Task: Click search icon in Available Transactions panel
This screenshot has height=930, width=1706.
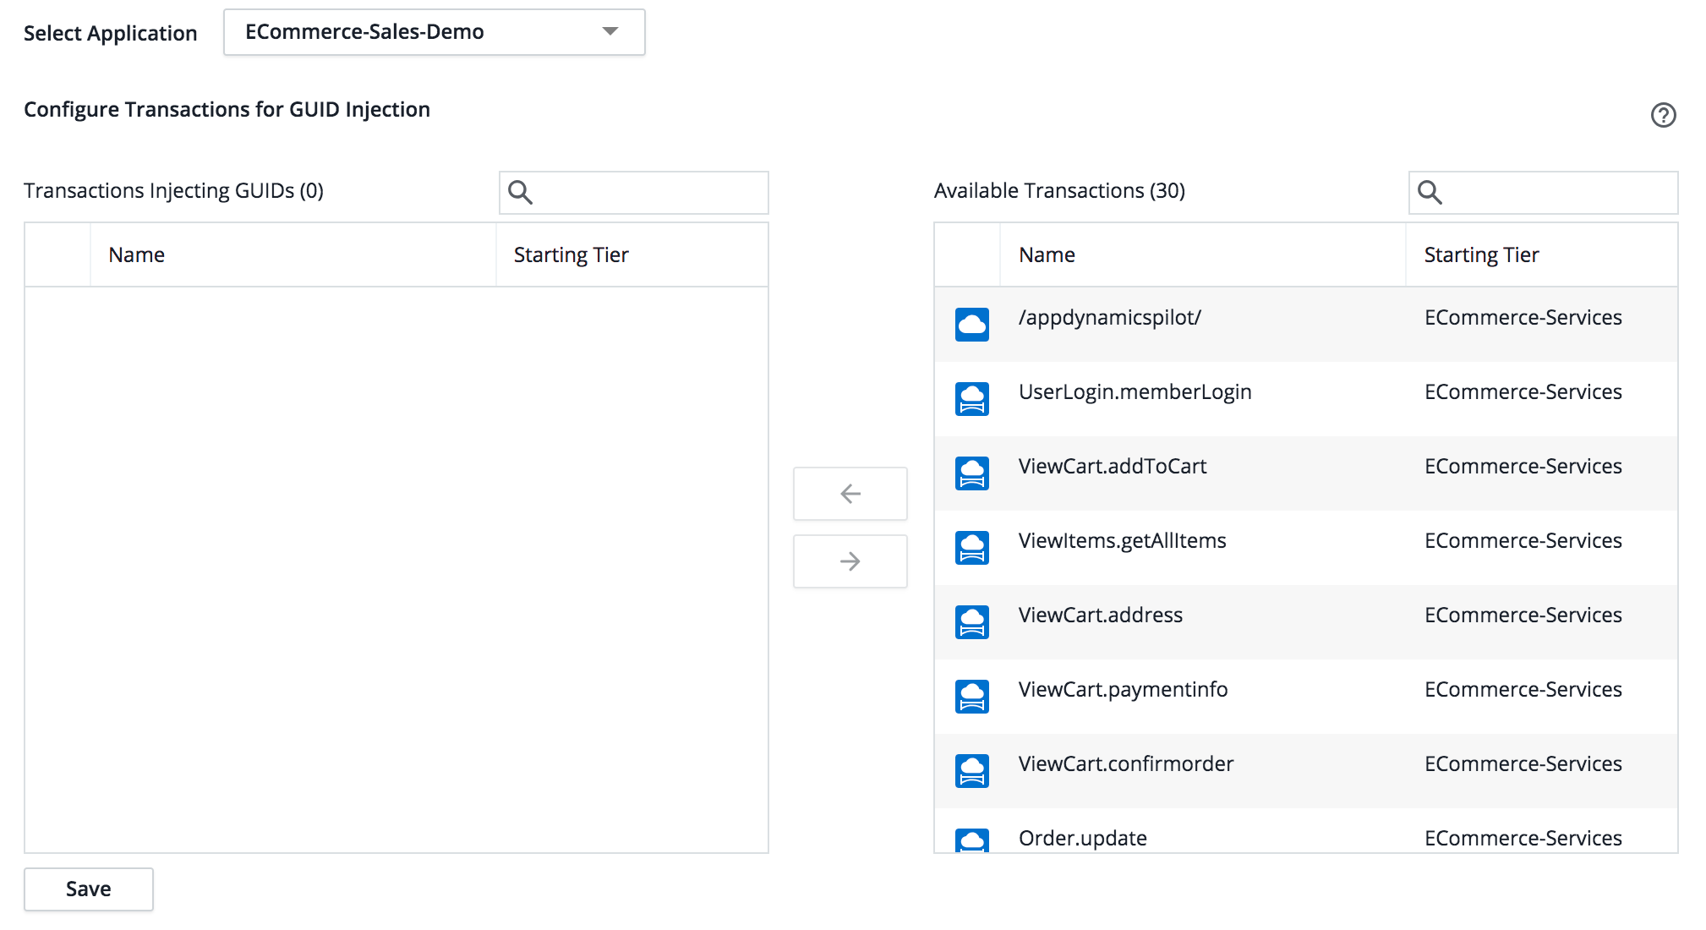Action: [1430, 193]
